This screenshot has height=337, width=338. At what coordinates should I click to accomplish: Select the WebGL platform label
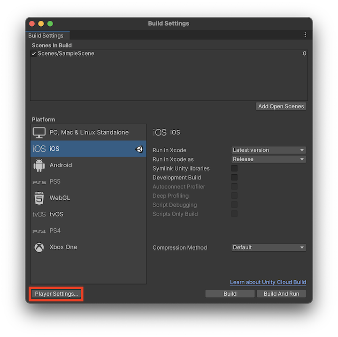coord(60,198)
